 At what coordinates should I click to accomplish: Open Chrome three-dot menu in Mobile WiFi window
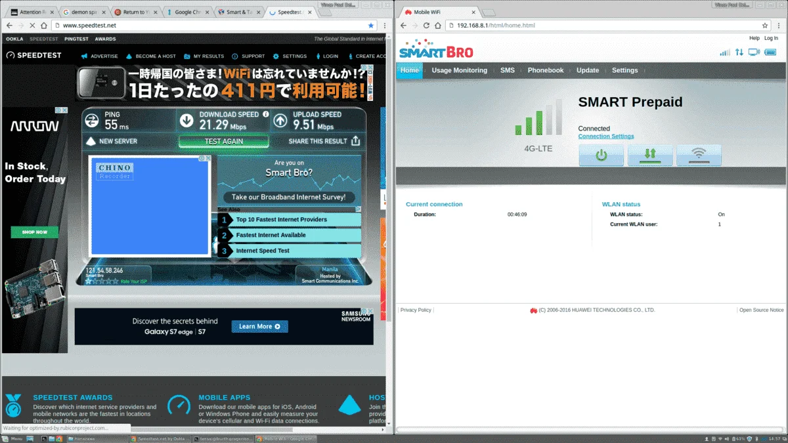coord(779,25)
